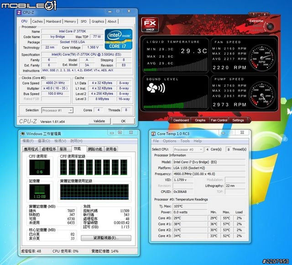This screenshot has height=265, width=292.
Task: Open the SPD tab in CPU-Z
Action: point(83,21)
